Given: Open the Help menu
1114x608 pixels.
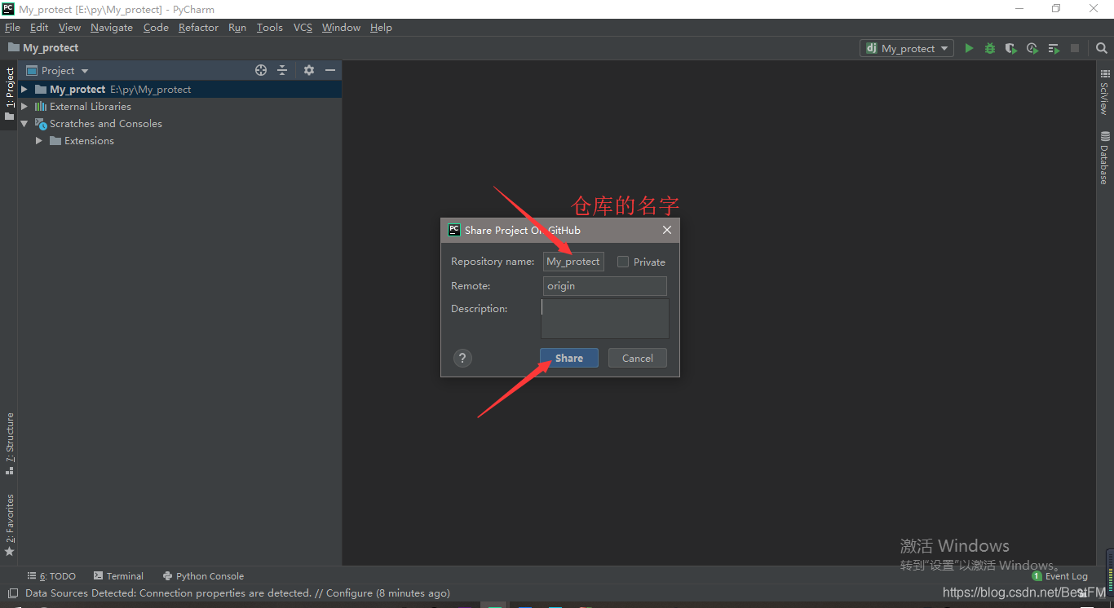Looking at the screenshot, I should [x=381, y=28].
